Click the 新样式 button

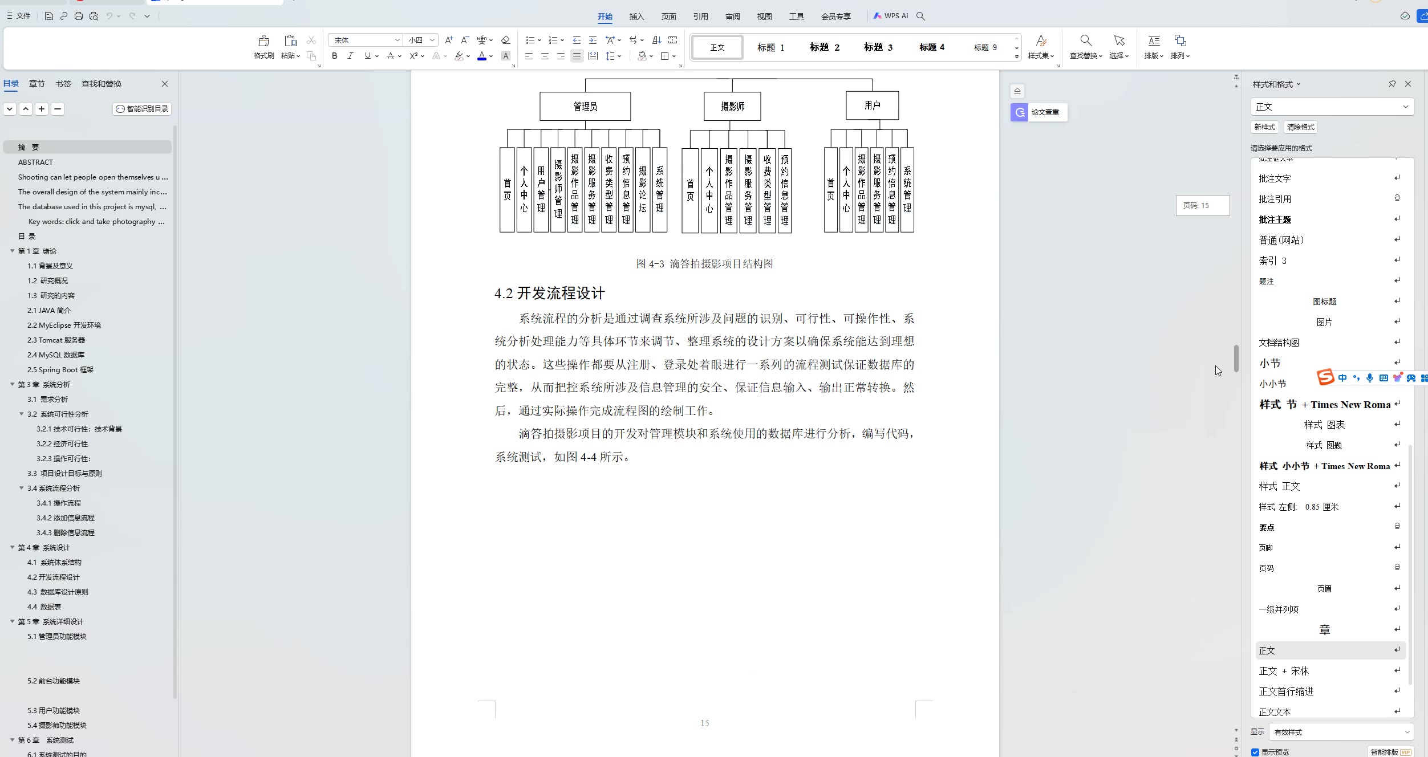coord(1264,127)
